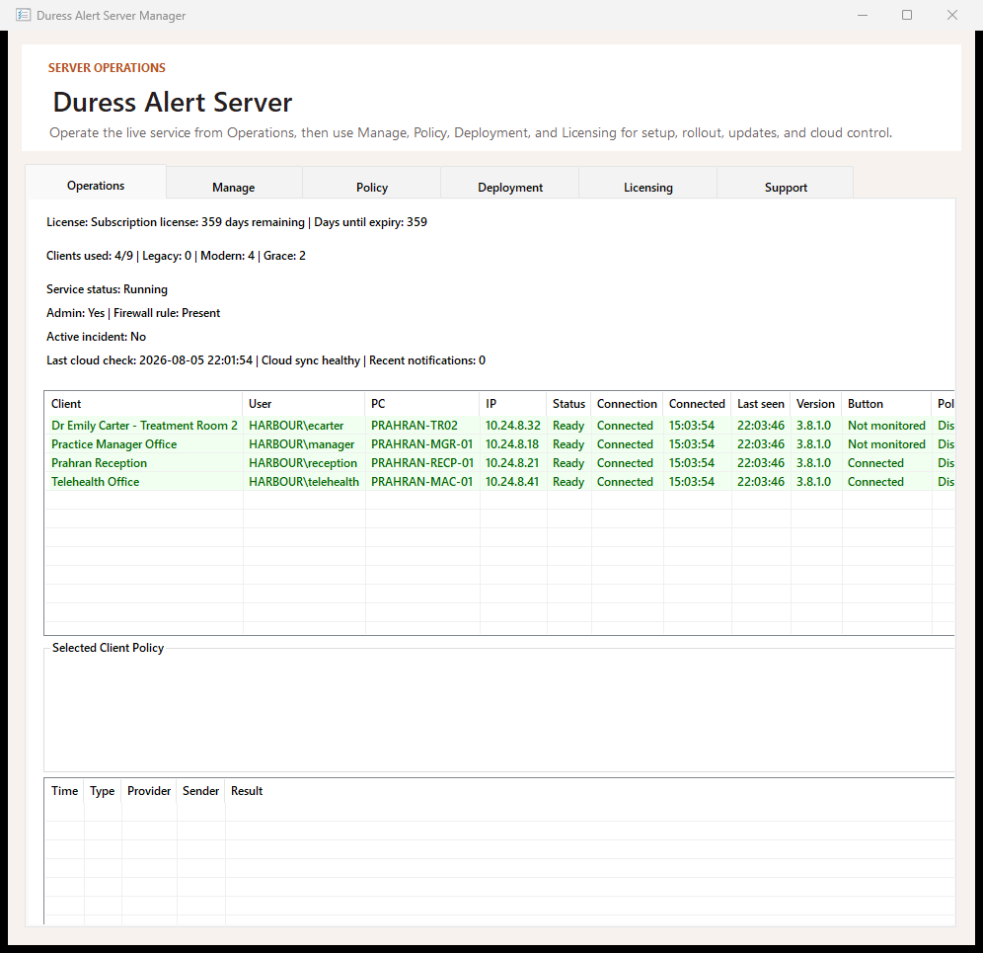Sort by the Last seen column header
The width and height of the screenshot is (983, 953).
[761, 403]
